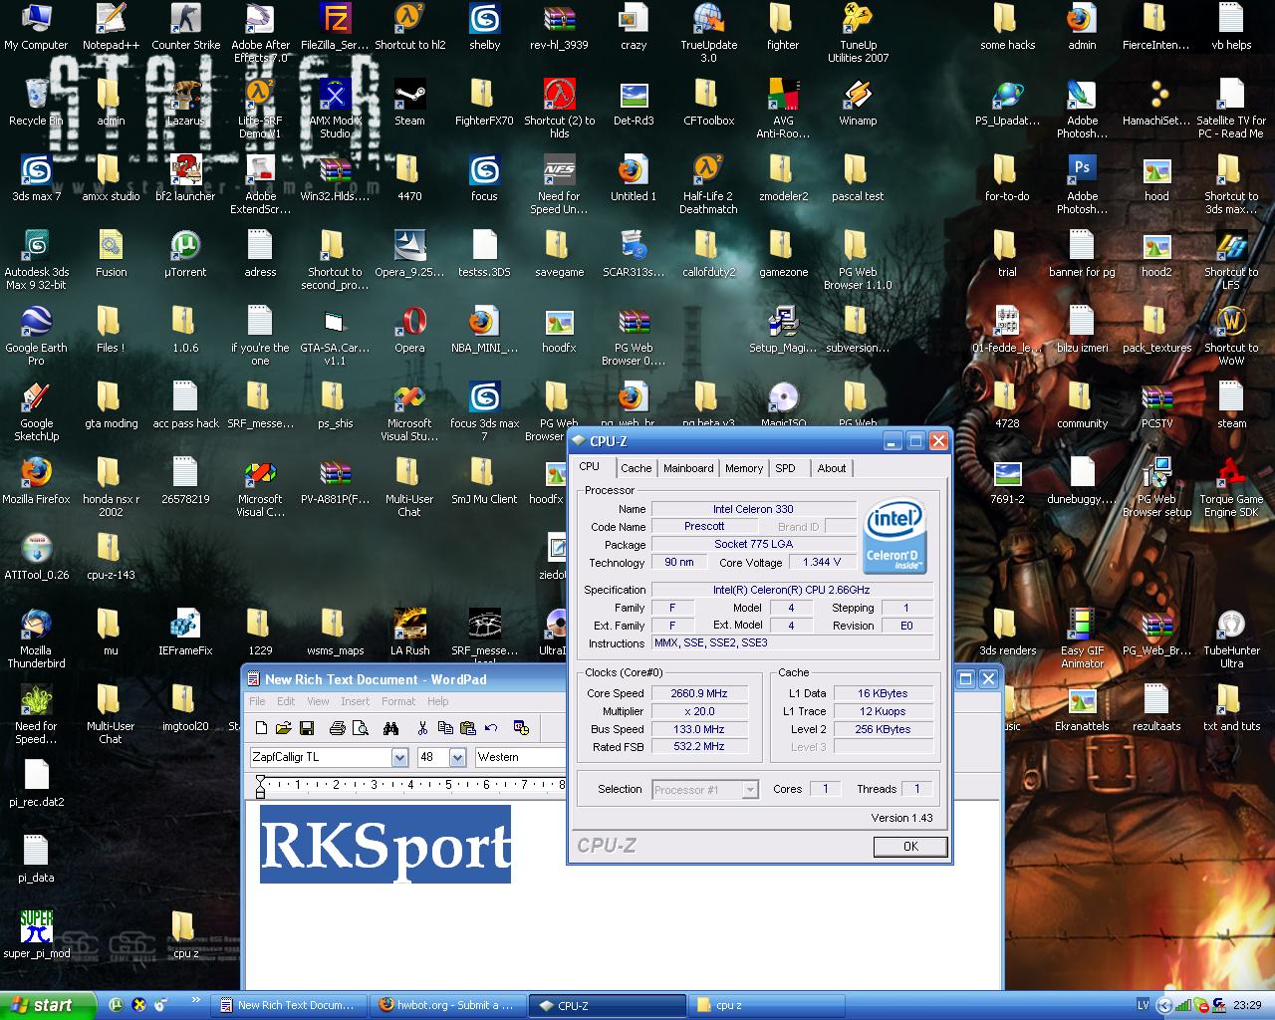Click the Print Preview icon in WordPad
The image size is (1275, 1020).
click(360, 728)
